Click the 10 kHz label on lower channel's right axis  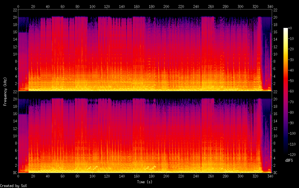coord(276,136)
